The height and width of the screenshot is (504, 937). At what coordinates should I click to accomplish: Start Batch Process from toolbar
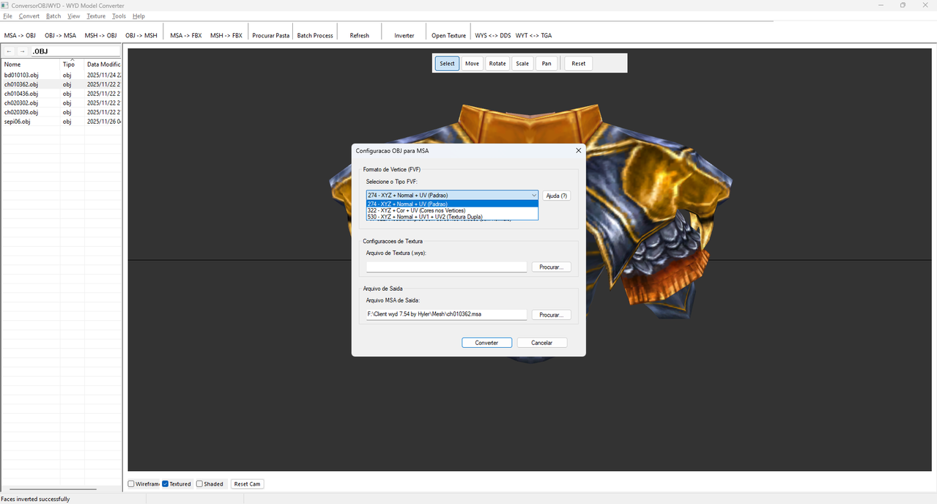315,35
